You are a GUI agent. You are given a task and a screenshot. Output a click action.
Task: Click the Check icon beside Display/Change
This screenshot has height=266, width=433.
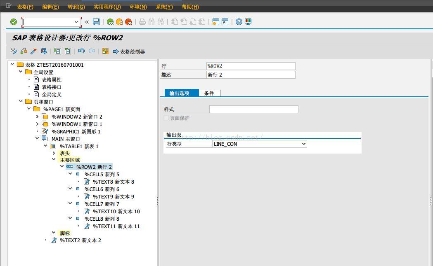tap(24, 51)
